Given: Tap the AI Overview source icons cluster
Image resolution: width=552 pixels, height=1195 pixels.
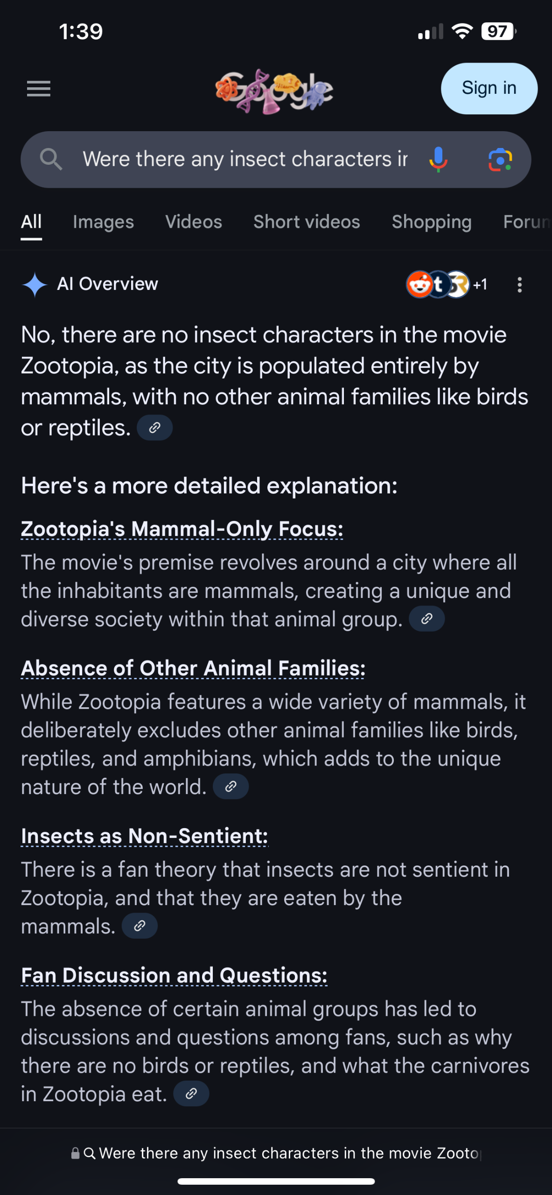Looking at the screenshot, I should pyautogui.click(x=446, y=284).
